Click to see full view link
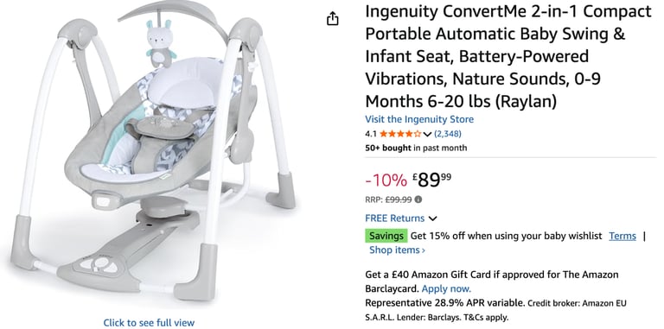The width and height of the screenshot is (664, 329). 149,323
